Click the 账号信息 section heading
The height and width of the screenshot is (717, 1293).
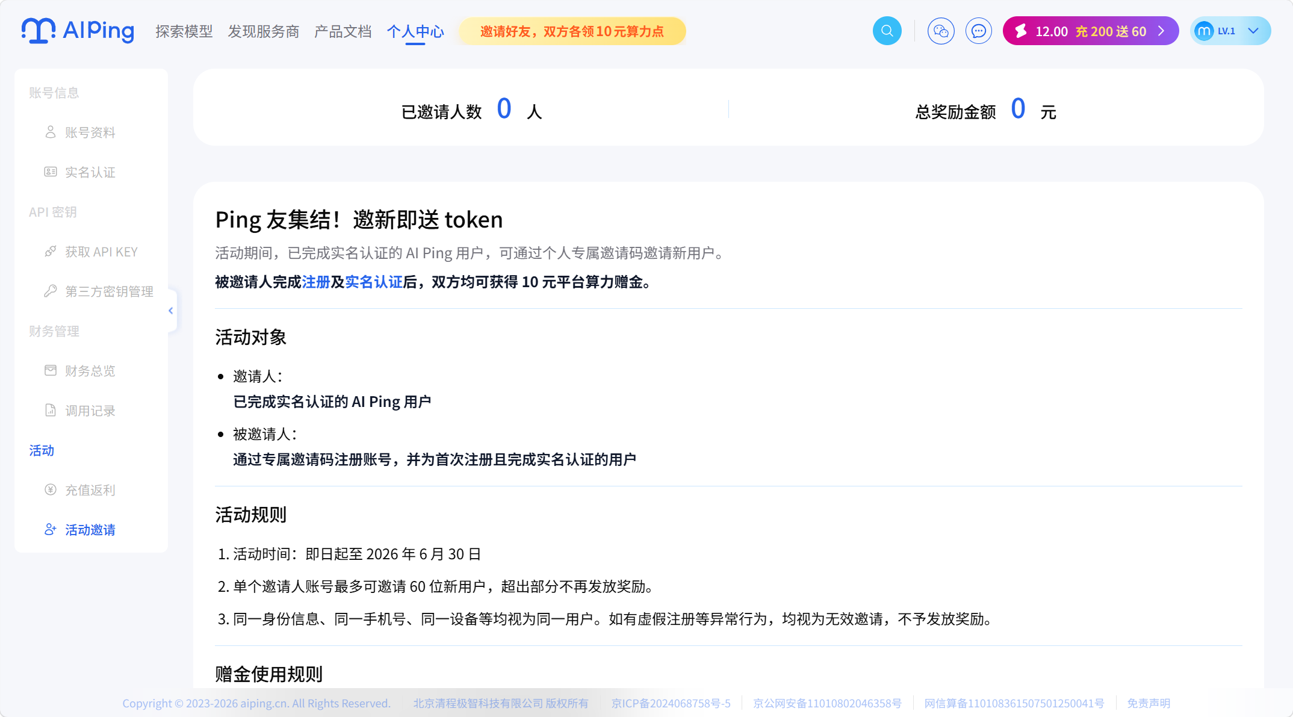point(54,93)
